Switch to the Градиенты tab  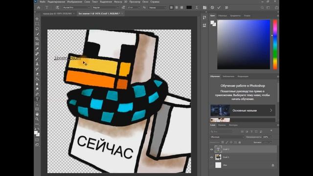235,16
